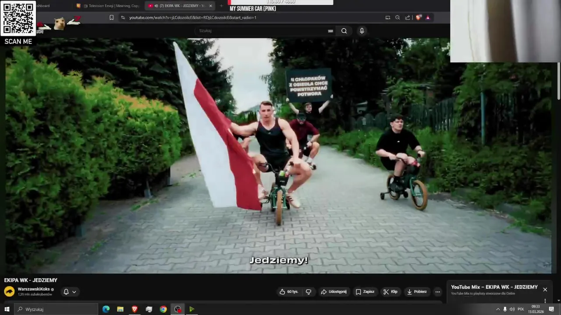Click the Udostępnij share button
The width and height of the screenshot is (561, 315).
(x=334, y=292)
